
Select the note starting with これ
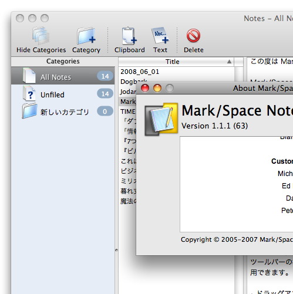[x=127, y=161]
